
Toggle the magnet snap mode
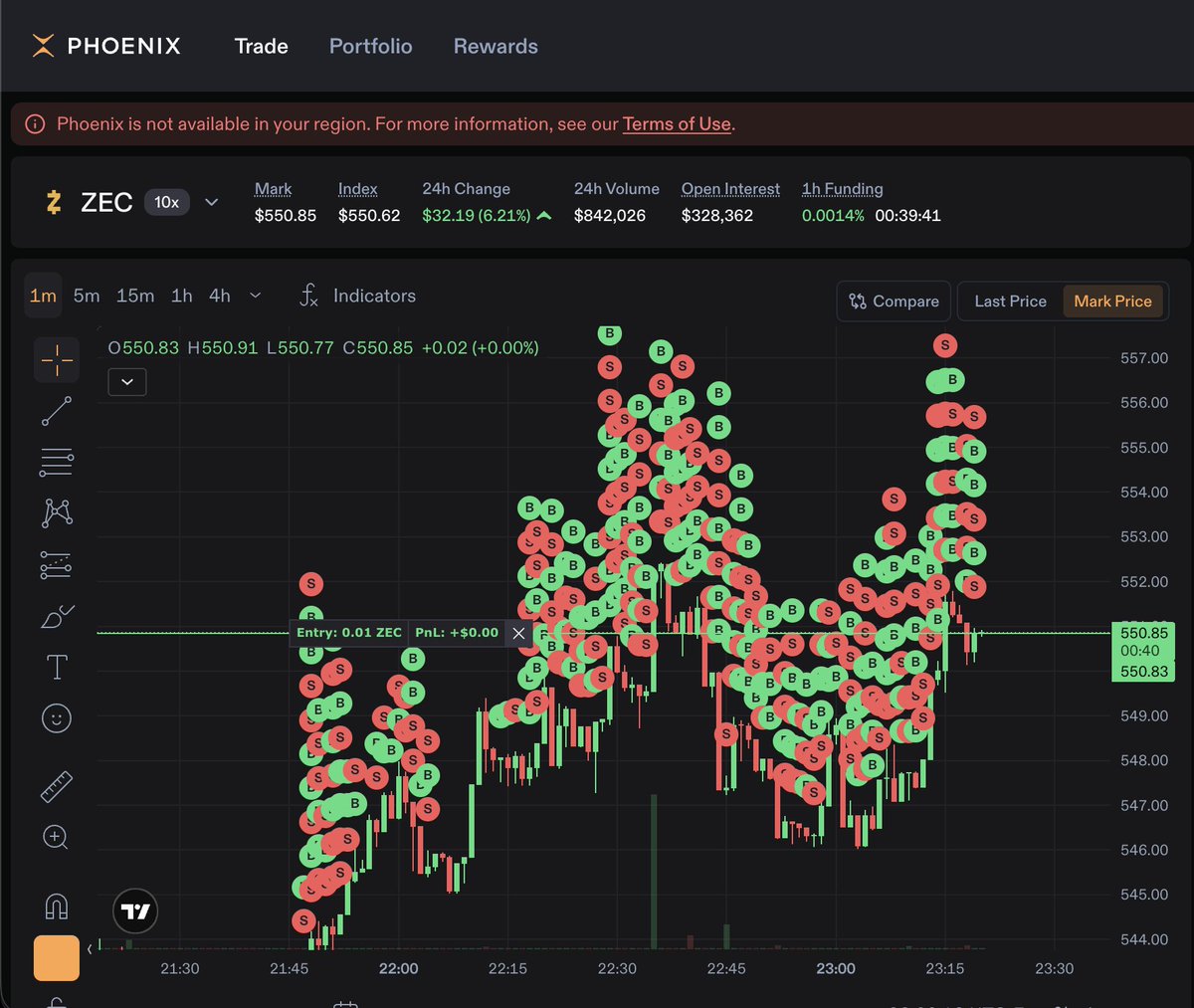tap(57, 906)
